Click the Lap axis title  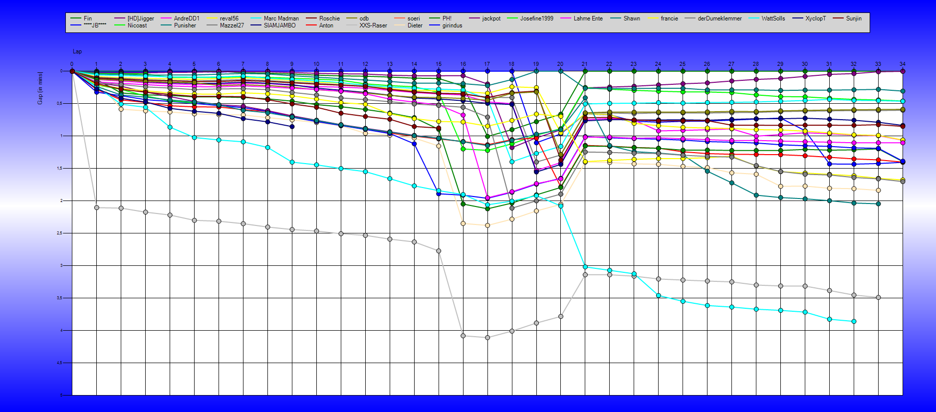[77, 51]
